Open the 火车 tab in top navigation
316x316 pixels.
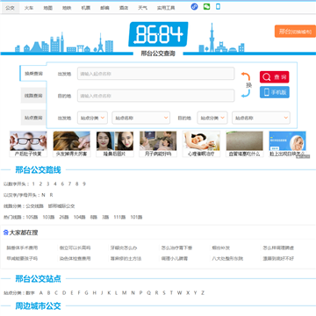tap(29, 8)
